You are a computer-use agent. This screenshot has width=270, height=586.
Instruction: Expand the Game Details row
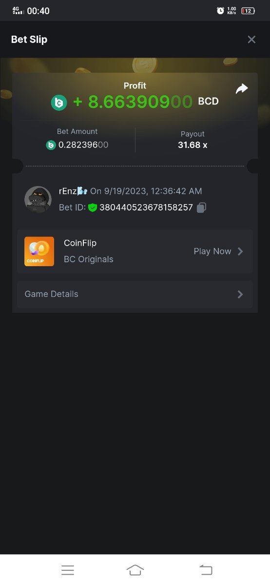point(135,294)
